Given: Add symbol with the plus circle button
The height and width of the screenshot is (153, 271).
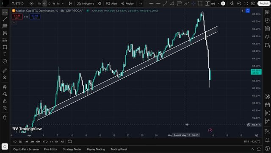Looking at the screenshot, I should click(x=31, y=3).
